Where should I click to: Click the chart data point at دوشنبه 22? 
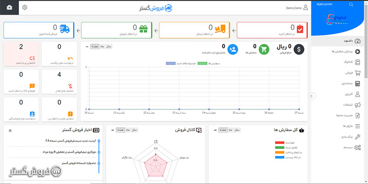[x=149, y=109]
